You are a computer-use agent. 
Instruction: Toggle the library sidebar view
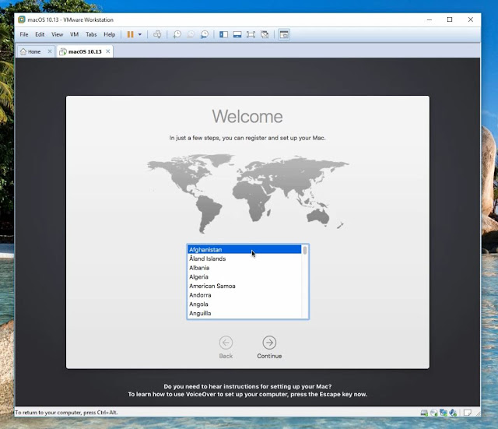pyautogui.click(x=223, y=34)
